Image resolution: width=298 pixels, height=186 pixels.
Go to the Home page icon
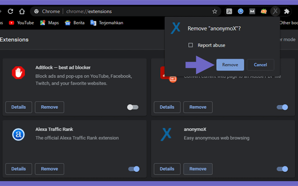click(x=22, y=12)
